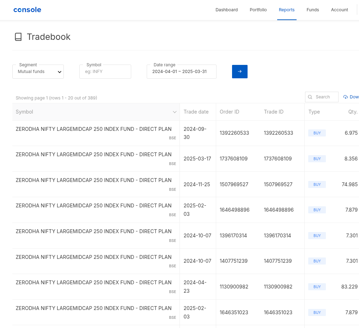Click Trade ID 1737608109
Viewport: 359px width, 328px height.
tap(278, 158)
